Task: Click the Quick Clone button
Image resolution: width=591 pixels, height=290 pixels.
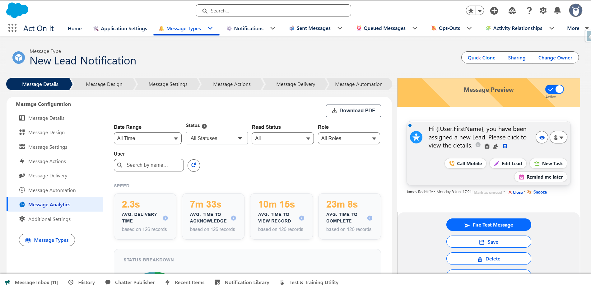Action: pos(482,58)
